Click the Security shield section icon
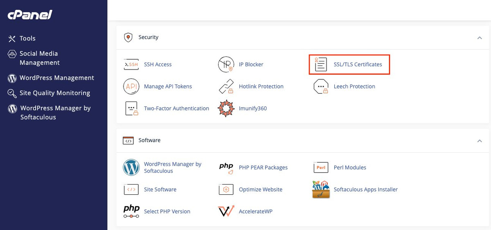The height and width of the screenshot is (230, 491). pos(128,37)
